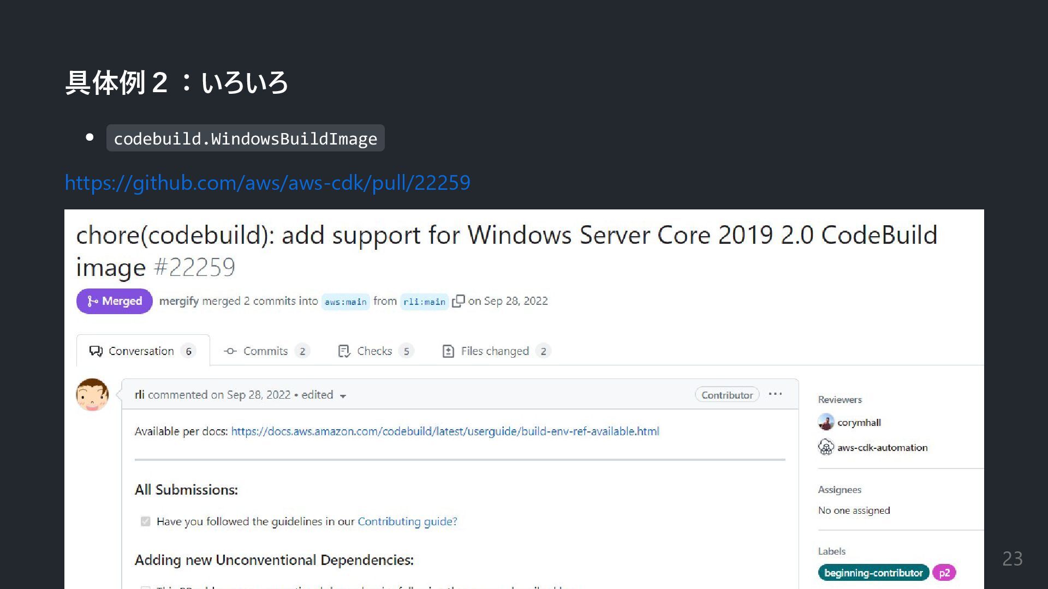Image resolution: width=1048 pixels, height=589 pixels.
Task: Click the git merge icon in Merged badge
Action: 93,301
